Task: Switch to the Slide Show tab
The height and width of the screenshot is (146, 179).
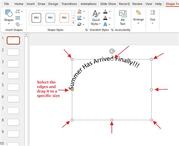Action: point(108,4)
